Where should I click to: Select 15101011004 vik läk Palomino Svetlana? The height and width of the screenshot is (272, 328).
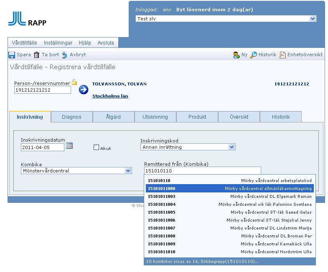point(230,204)
